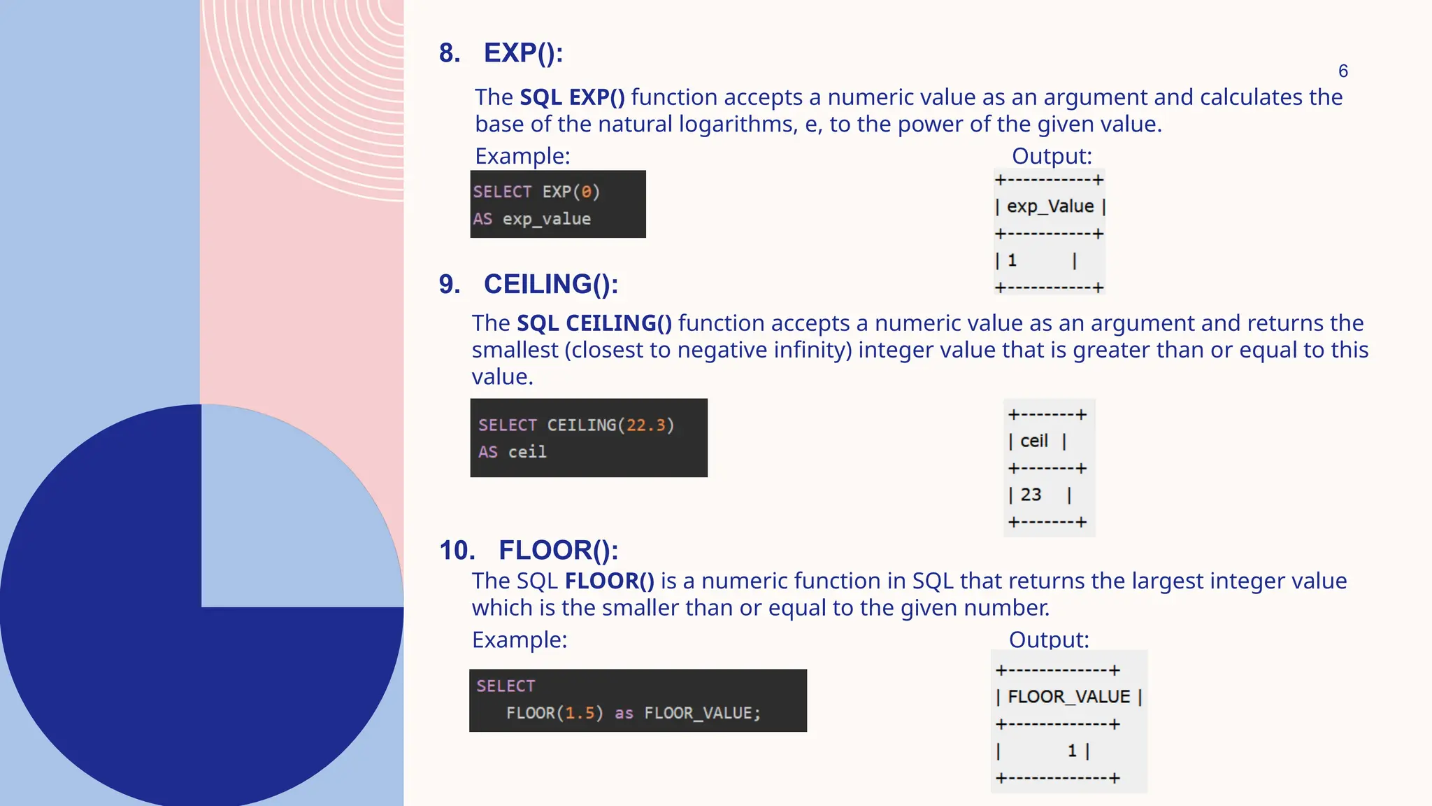Click the value 23 in ceil output
The image size is (1432, 806).
(x=1031, y=495)
